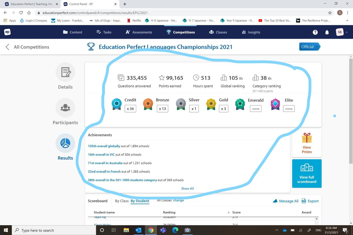Open the Participants section icon
The image size is (353, 235).
[65, 108]
